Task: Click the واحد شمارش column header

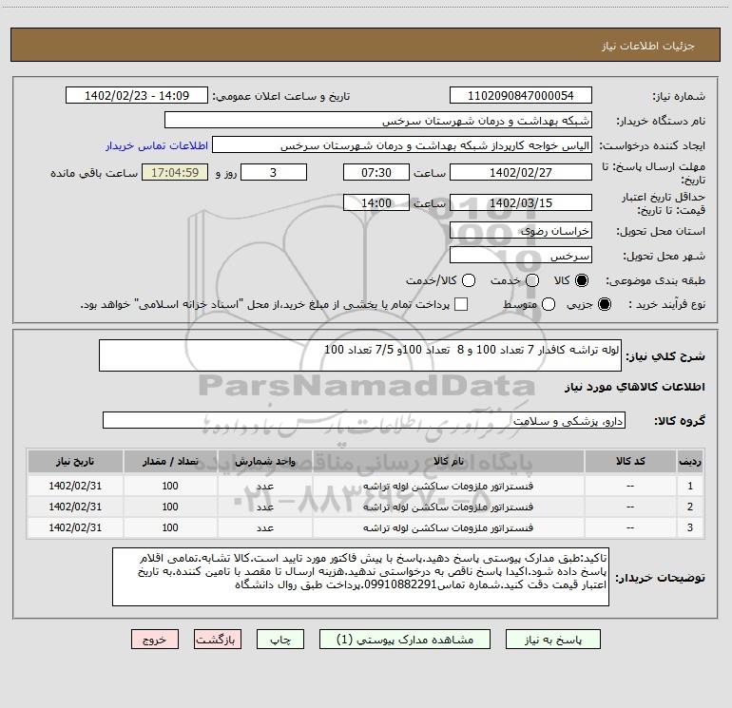Action: coord(264,461)
